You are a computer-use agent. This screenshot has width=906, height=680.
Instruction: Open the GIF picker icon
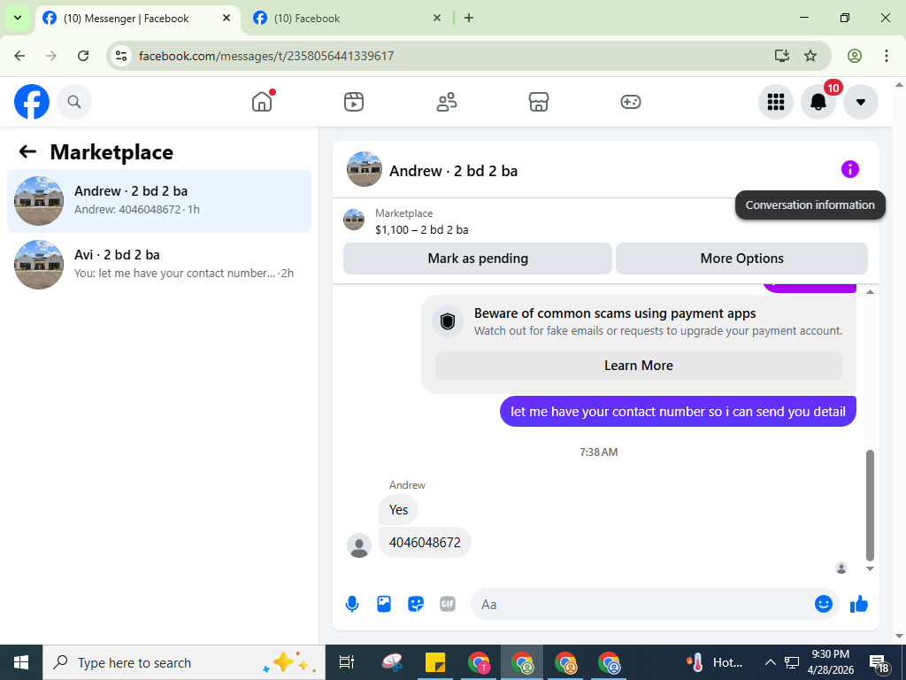(x=448, y=604)
